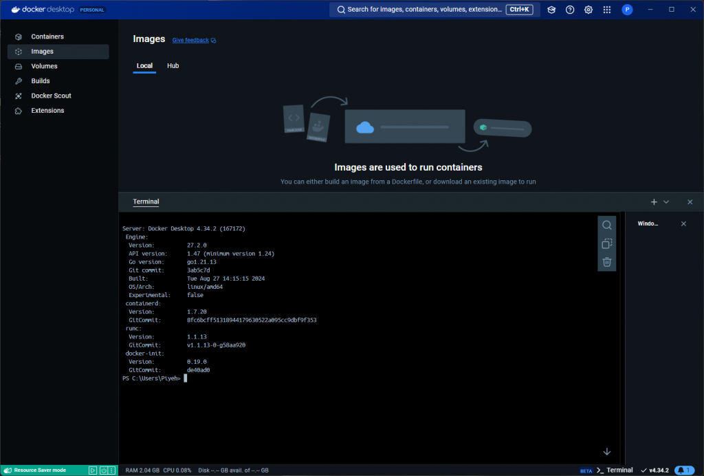704x476 pixels.
Task: Minimize the Docker Desktop window
Action: (650, 10)
